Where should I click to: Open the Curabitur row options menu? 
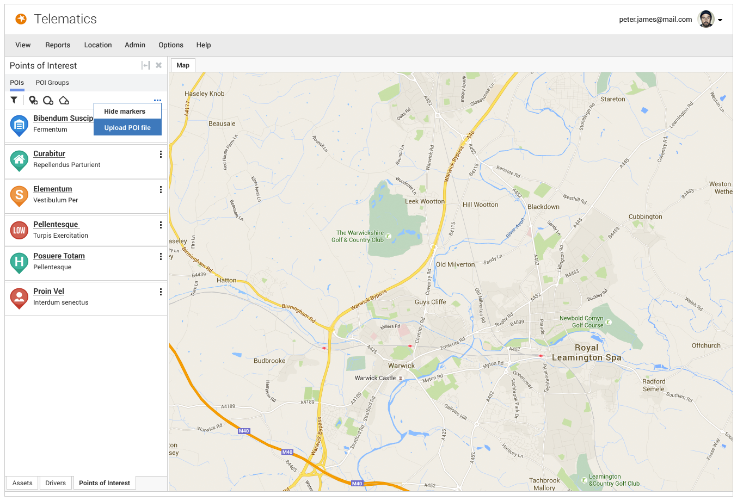pos(161,154)
